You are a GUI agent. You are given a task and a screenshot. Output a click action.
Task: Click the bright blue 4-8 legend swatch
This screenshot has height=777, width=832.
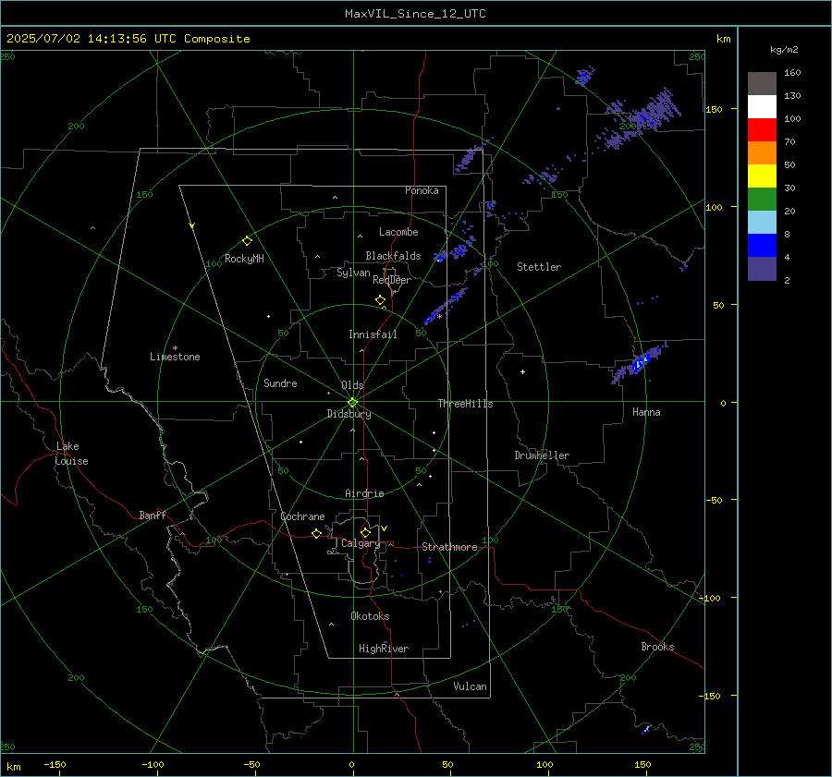(762, 246)
